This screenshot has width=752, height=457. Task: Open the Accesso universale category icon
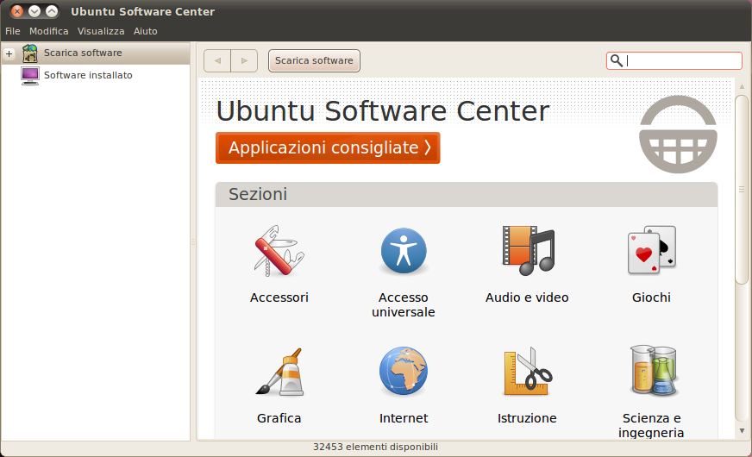point(404,251)
